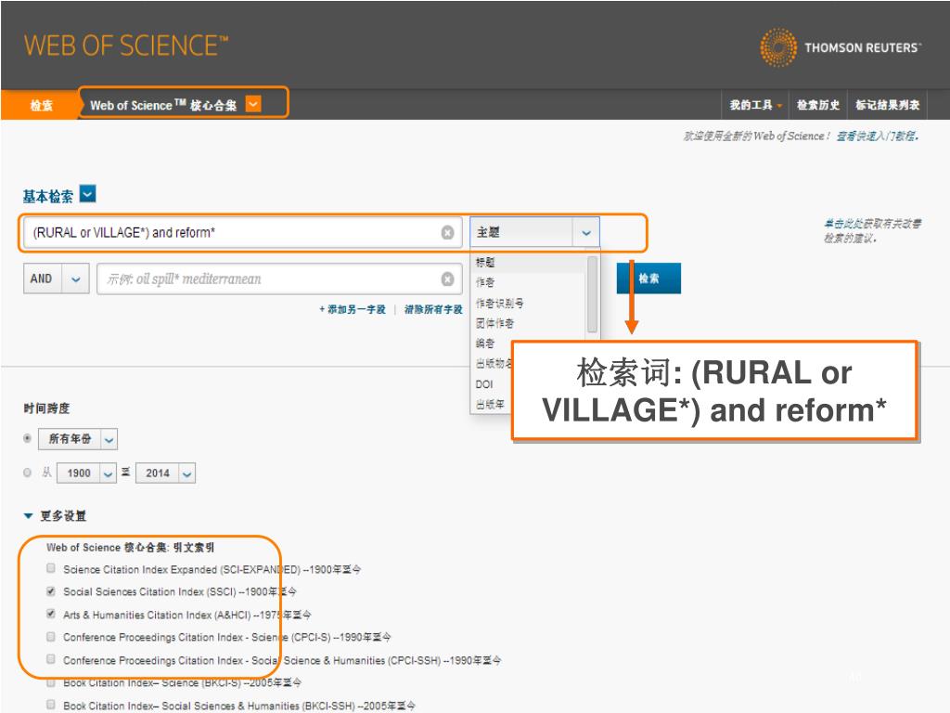This screenshot has width=950, height=713.
Task: Open 标记结果列表 marked list
Action: 887,105
